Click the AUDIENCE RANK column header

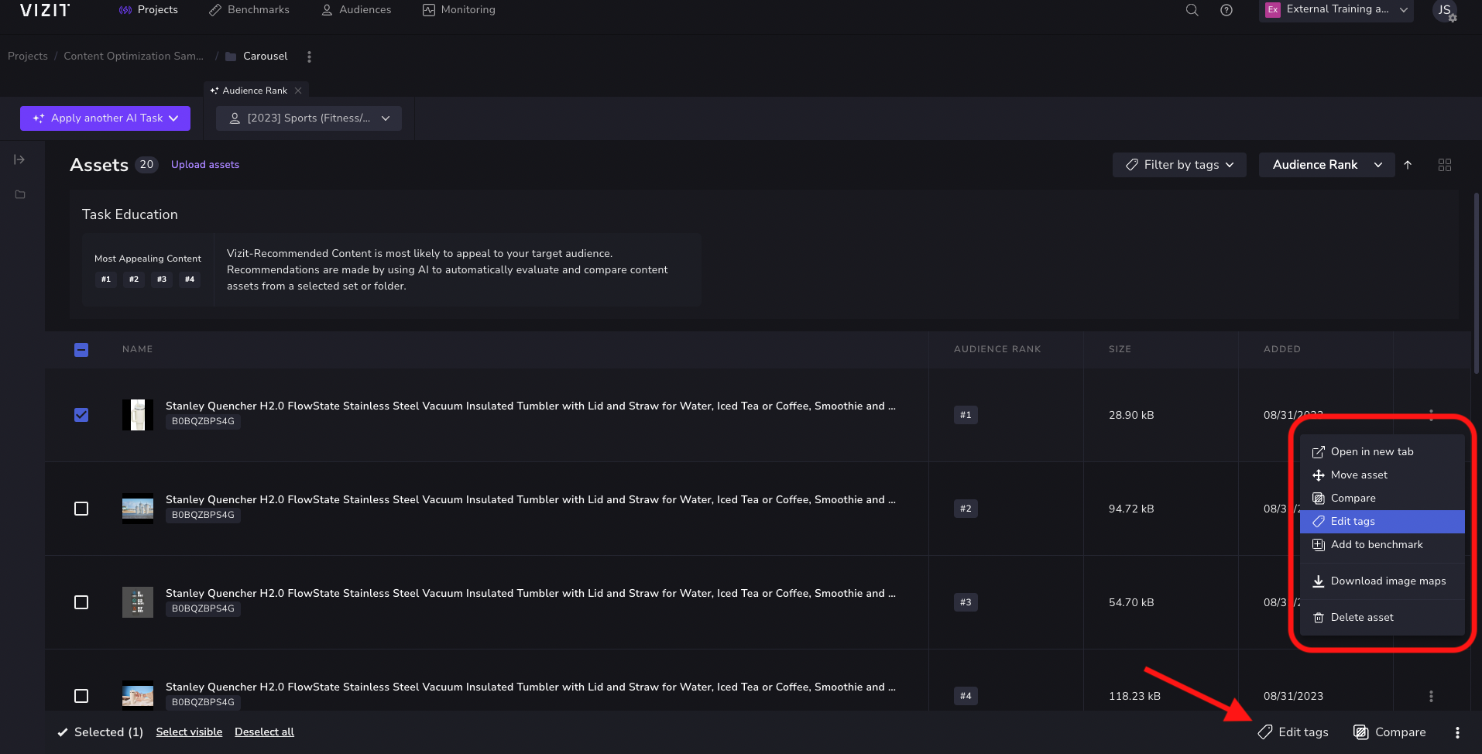997,349
